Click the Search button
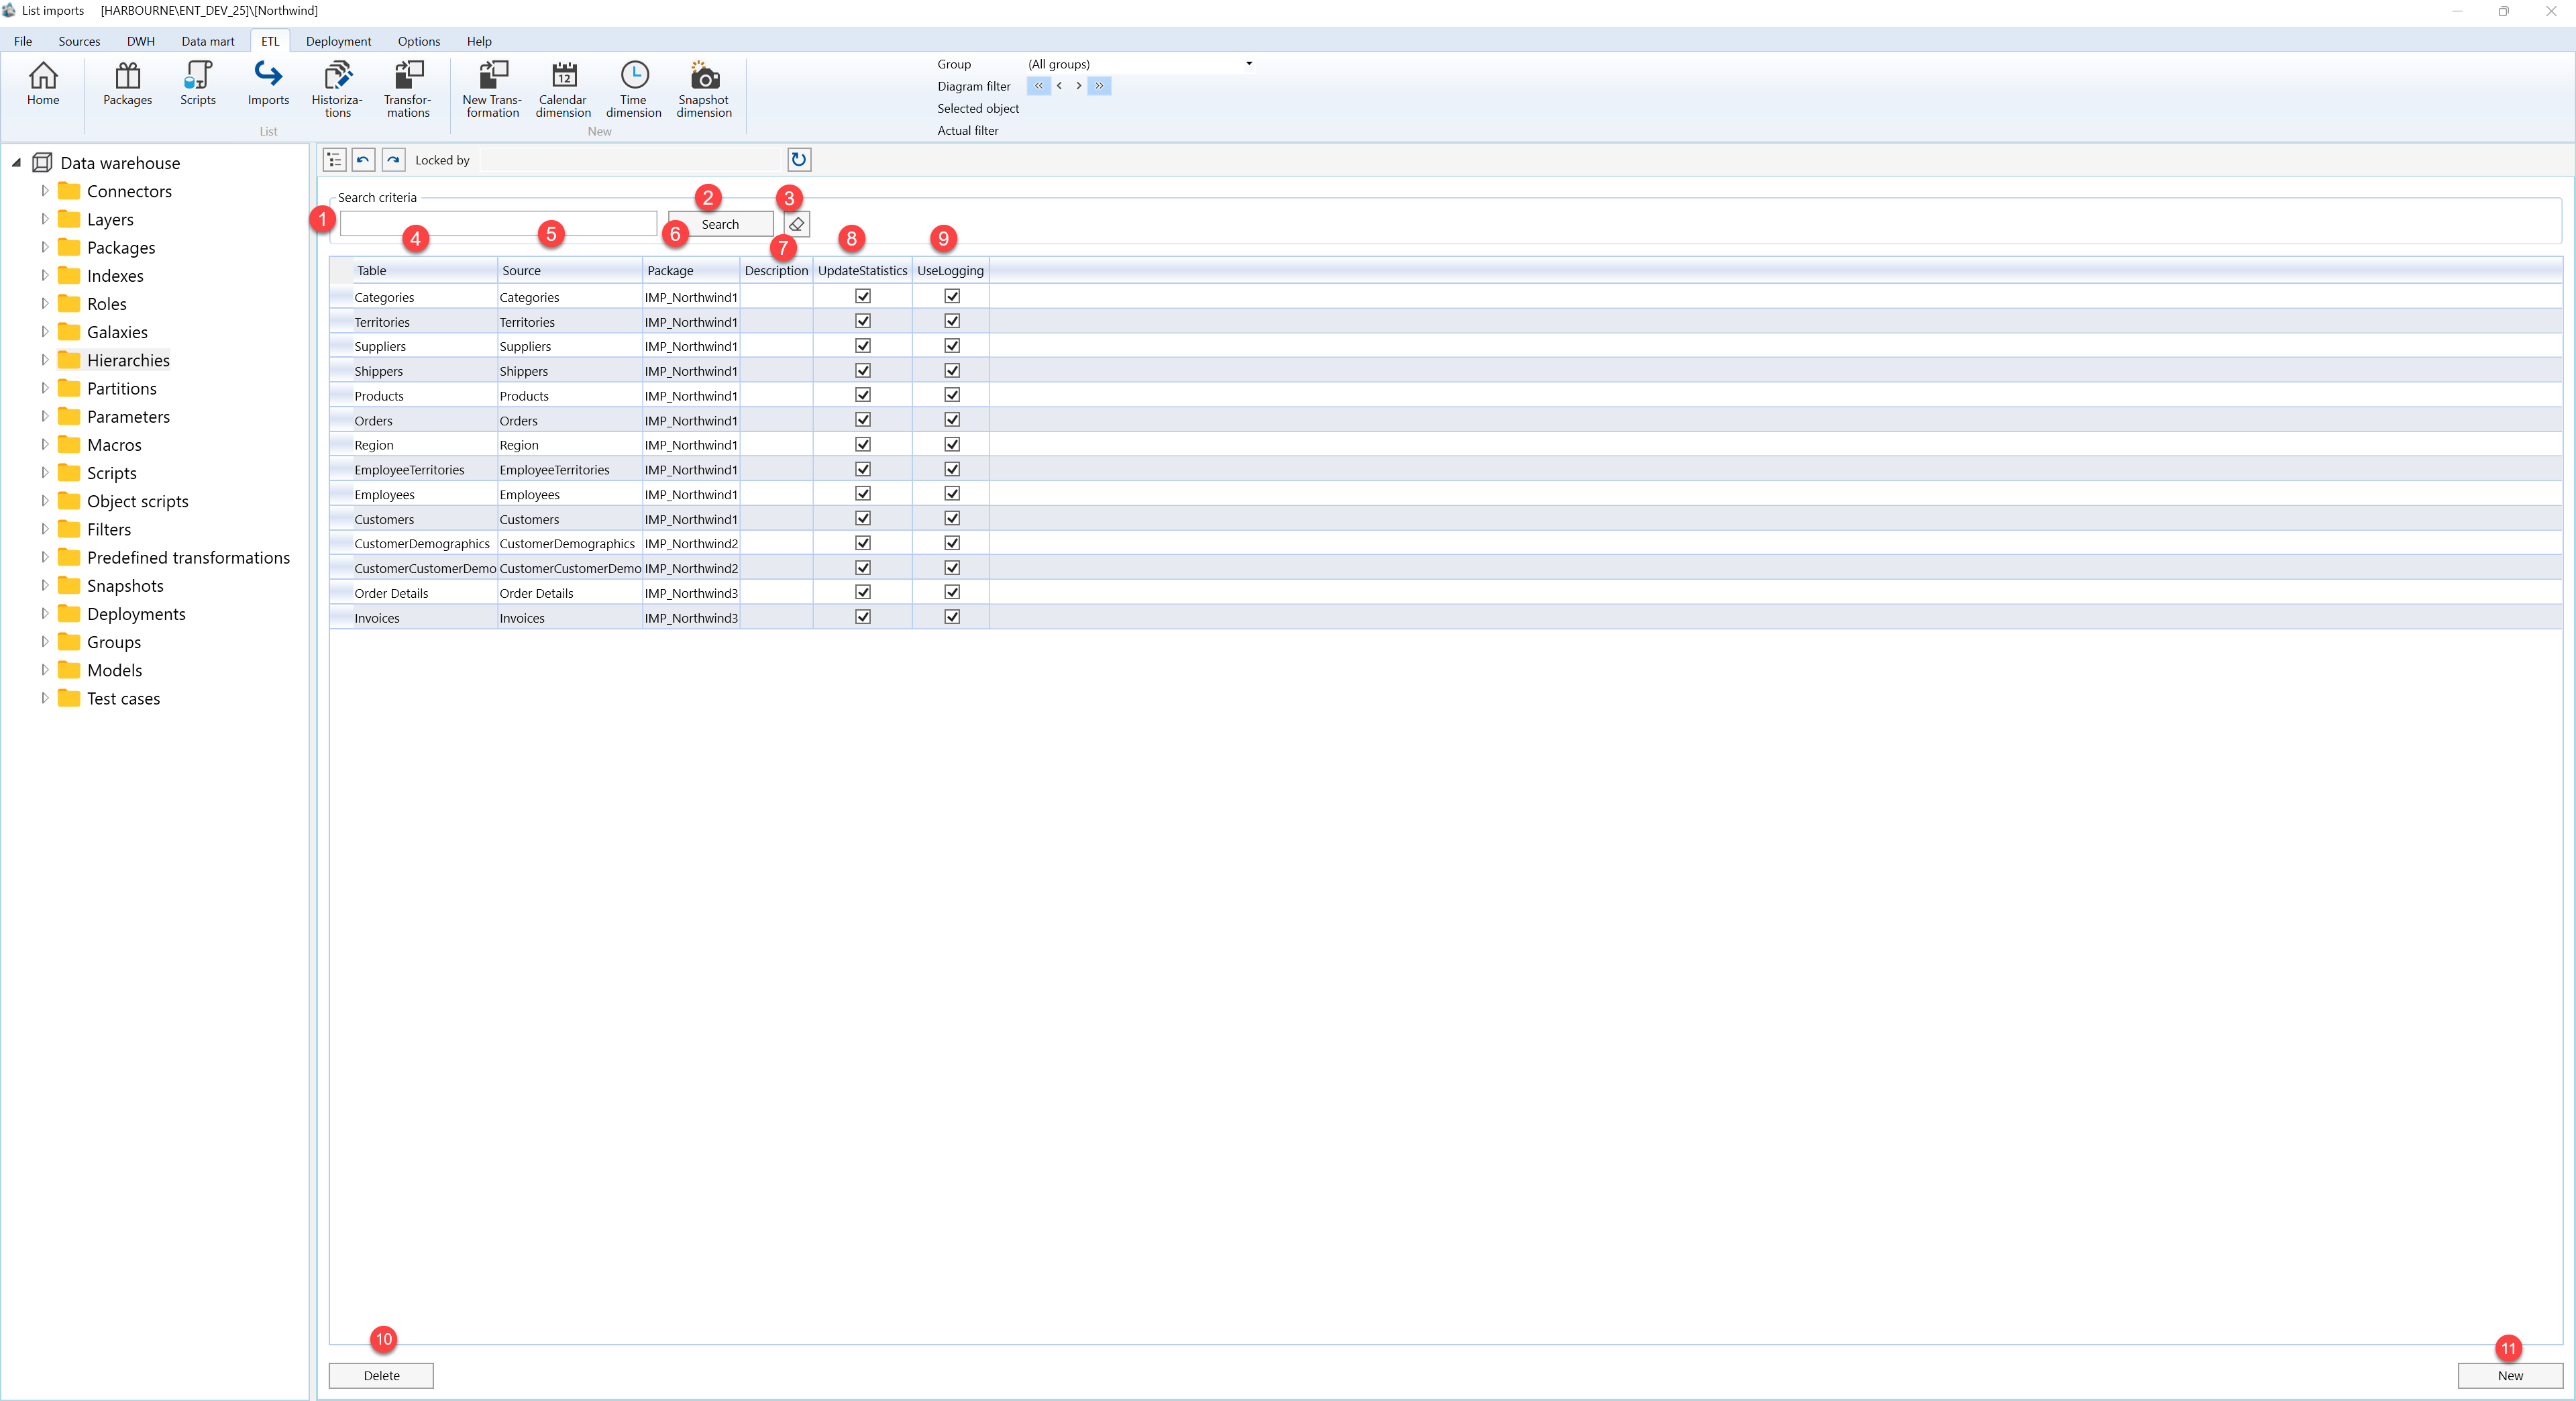The width and height of the screenshot is (2576, 1401). pyautogui.click(x=720, y=224)
